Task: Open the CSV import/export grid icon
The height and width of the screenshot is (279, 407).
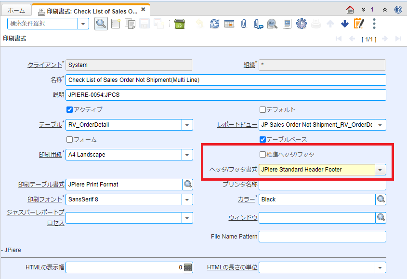Action: coord(229,23)
